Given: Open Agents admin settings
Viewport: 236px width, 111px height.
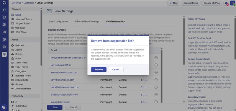Looking at the screenshot, I should (19, 50).
